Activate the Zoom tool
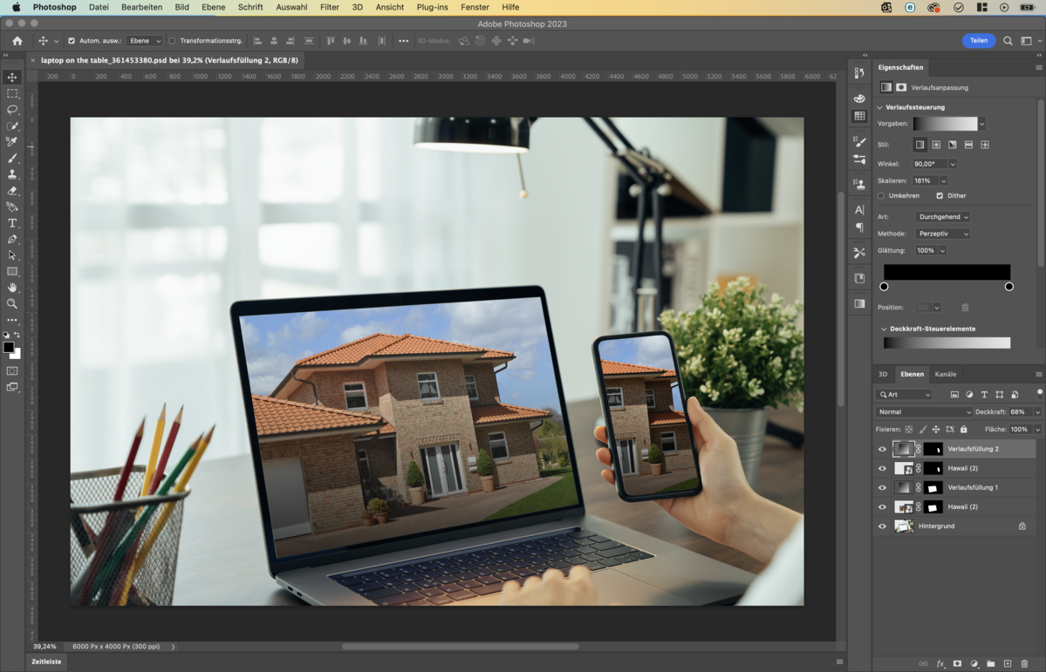The height and width of the screenshot is (672, 1046). click(x=12, y=304)
